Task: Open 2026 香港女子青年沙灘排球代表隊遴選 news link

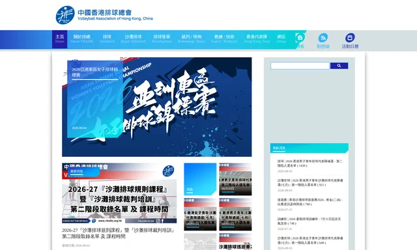Action: [310, 240]
